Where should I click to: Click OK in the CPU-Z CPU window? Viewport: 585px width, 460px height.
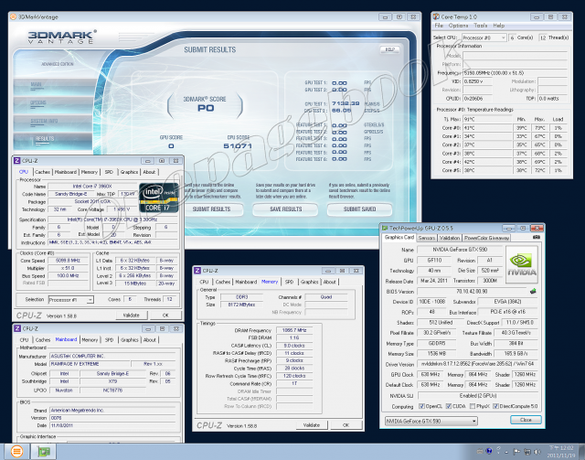165,316
